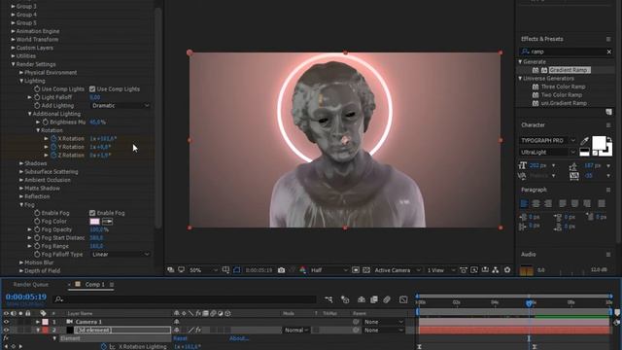This screenshot has width=622, height=350.
Task: Hide the 3d element layer with eye icon
Action: [6, 331]
